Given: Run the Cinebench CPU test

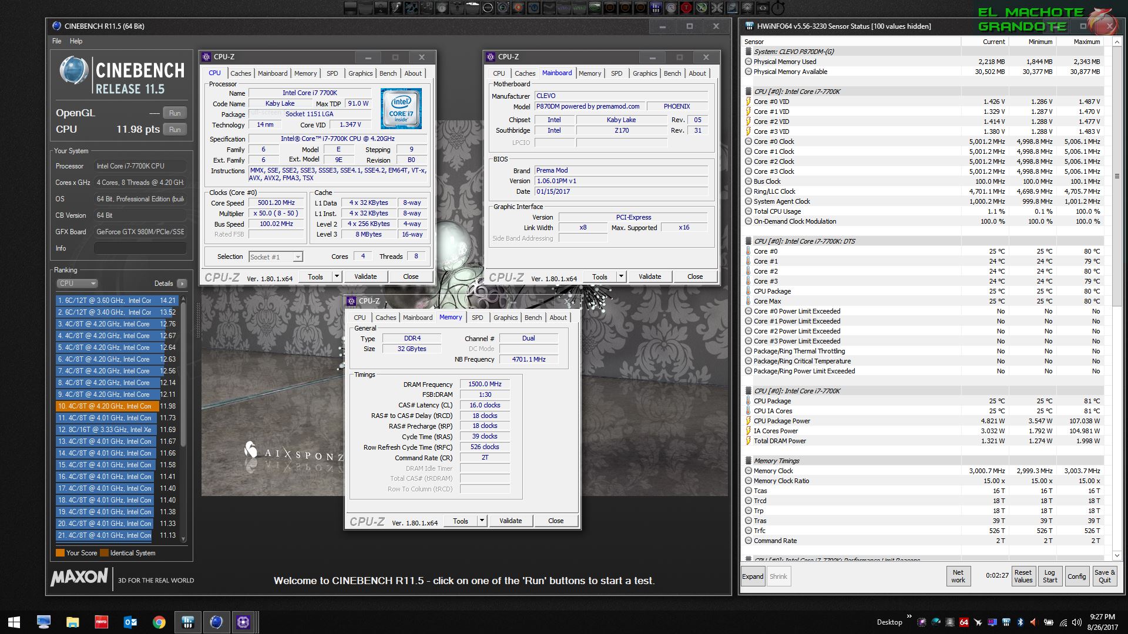Looking at the screenshot, I should point(174,129).
